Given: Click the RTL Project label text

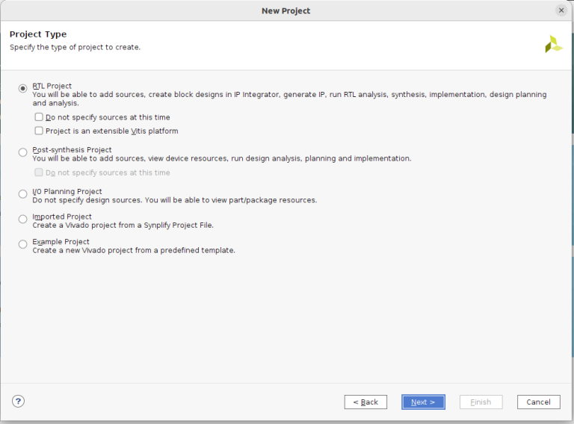Looking at the screenshot, I should coord(52,86).
